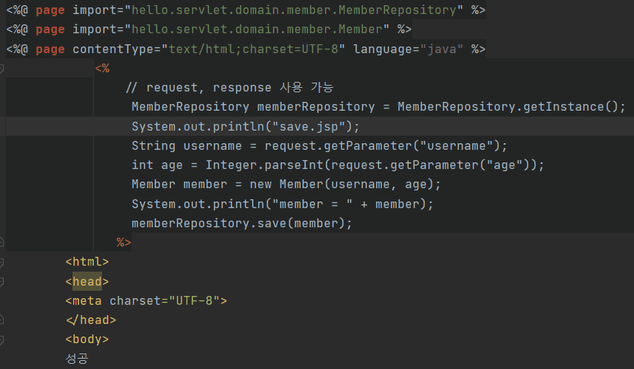Click the "hello.servlet.domain.member.Member" import string
This screenshot has height=369, width=634.
pyautogui.click(x=257, y=30)
